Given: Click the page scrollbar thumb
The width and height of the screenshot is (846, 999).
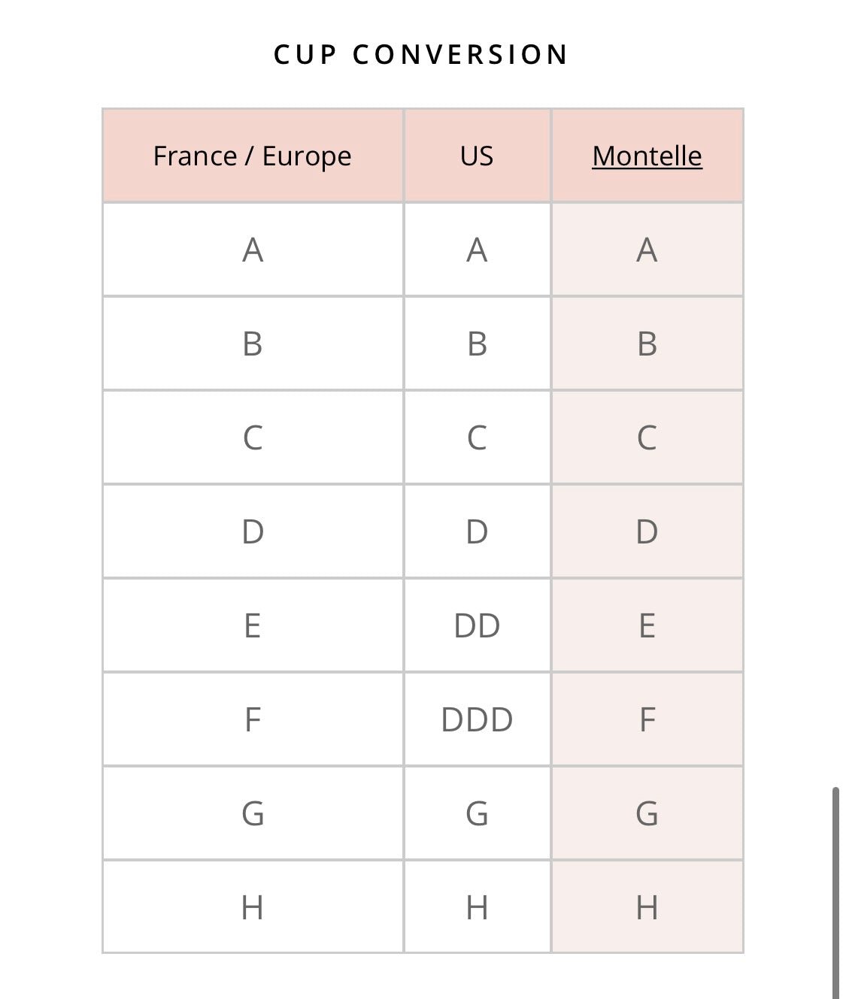Looking at the screenshot, I should (x=835, y=893).
